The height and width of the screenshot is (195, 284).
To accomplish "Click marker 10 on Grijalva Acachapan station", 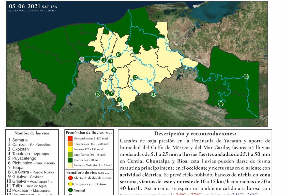I will 118,54.
